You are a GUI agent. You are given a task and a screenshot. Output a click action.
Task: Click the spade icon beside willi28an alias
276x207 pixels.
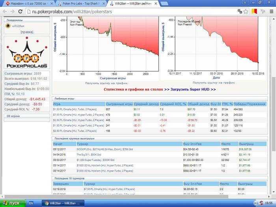(8, 26)
